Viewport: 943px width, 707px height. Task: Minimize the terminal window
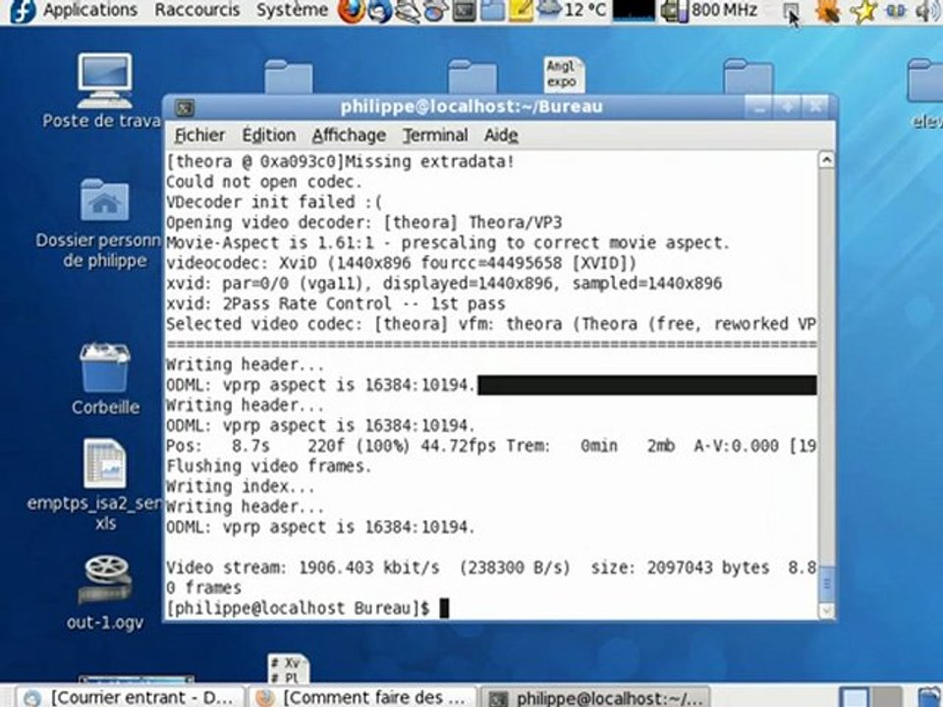pyautogui.click(x=759, y=108)
